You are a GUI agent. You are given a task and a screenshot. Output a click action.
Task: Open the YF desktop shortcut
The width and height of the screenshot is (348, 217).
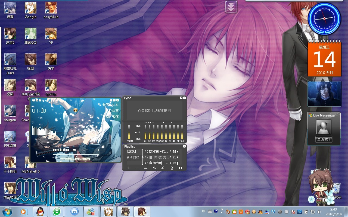(x=51, y=36)
